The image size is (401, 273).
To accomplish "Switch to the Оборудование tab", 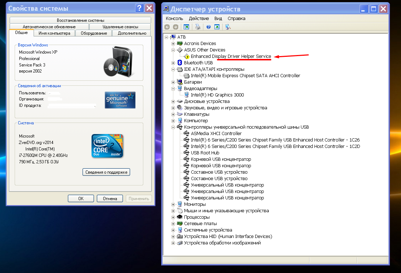I will tap(94, 33).
